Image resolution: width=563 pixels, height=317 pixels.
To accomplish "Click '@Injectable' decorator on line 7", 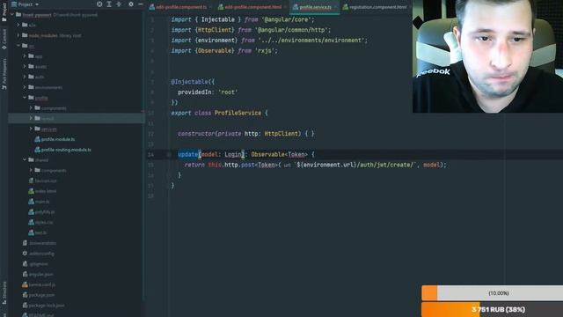I will point(189,82).
